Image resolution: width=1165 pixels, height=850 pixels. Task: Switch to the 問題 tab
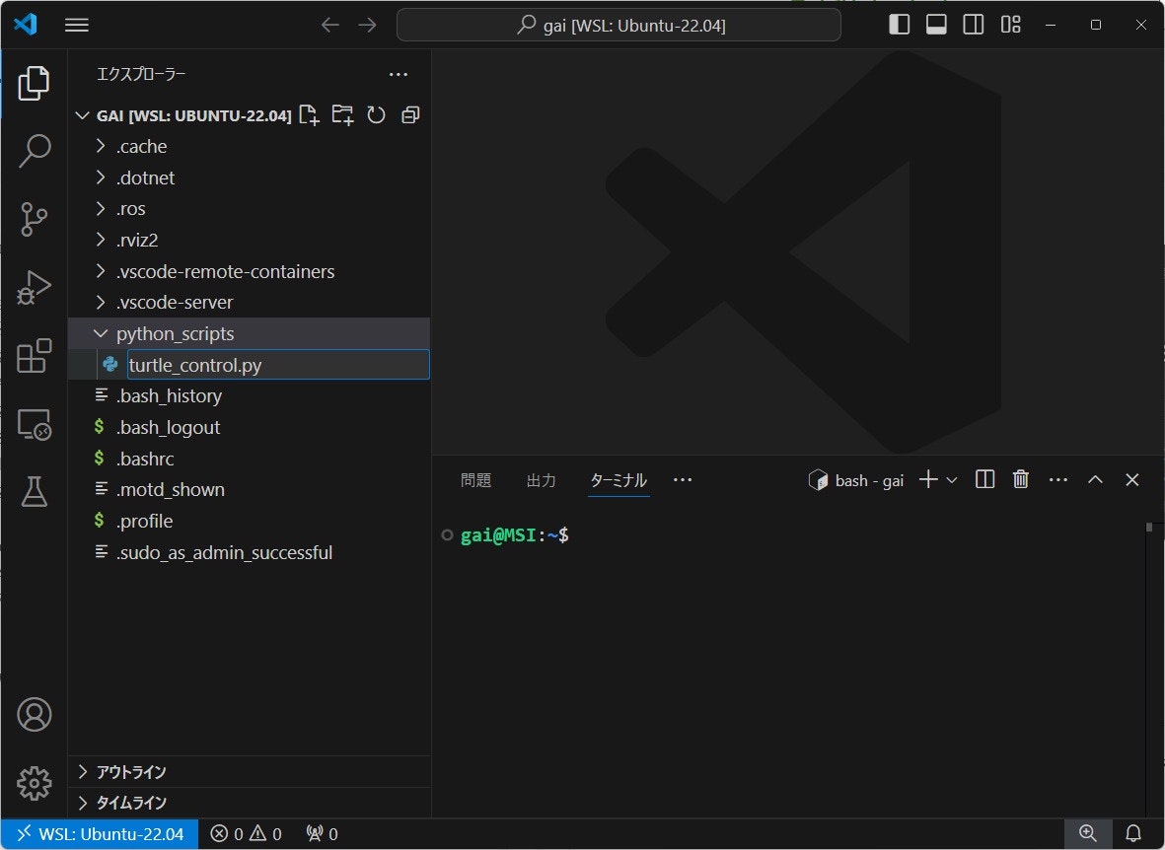pyautogui.click(x=475, y=481)
